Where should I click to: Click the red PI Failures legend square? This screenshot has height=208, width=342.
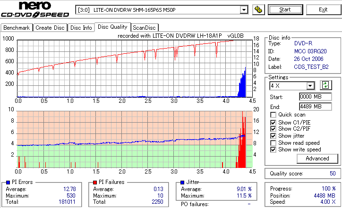pos(95,183)
